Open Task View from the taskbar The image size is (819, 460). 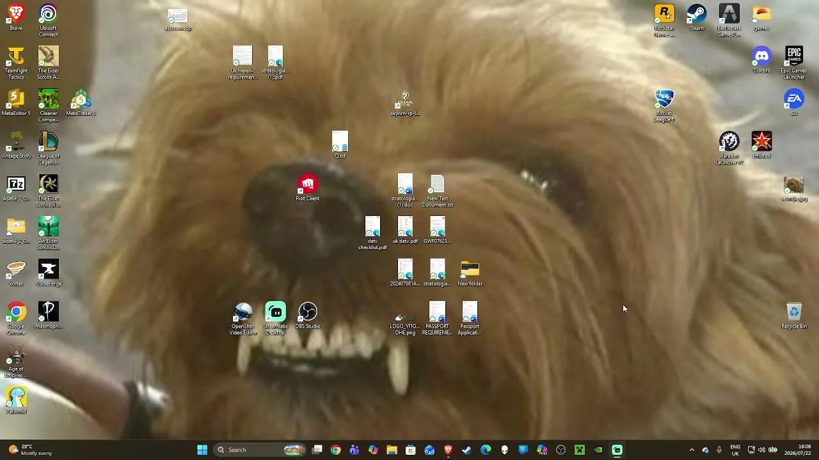tap(317, 450)
